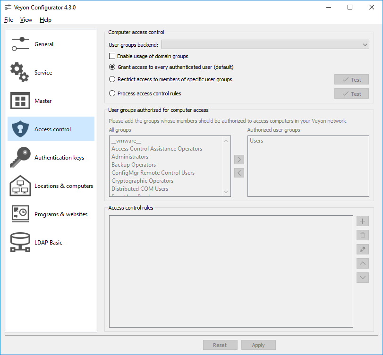Select Grant access to every authenticated user
383x355 pixels.
[112, 67]
